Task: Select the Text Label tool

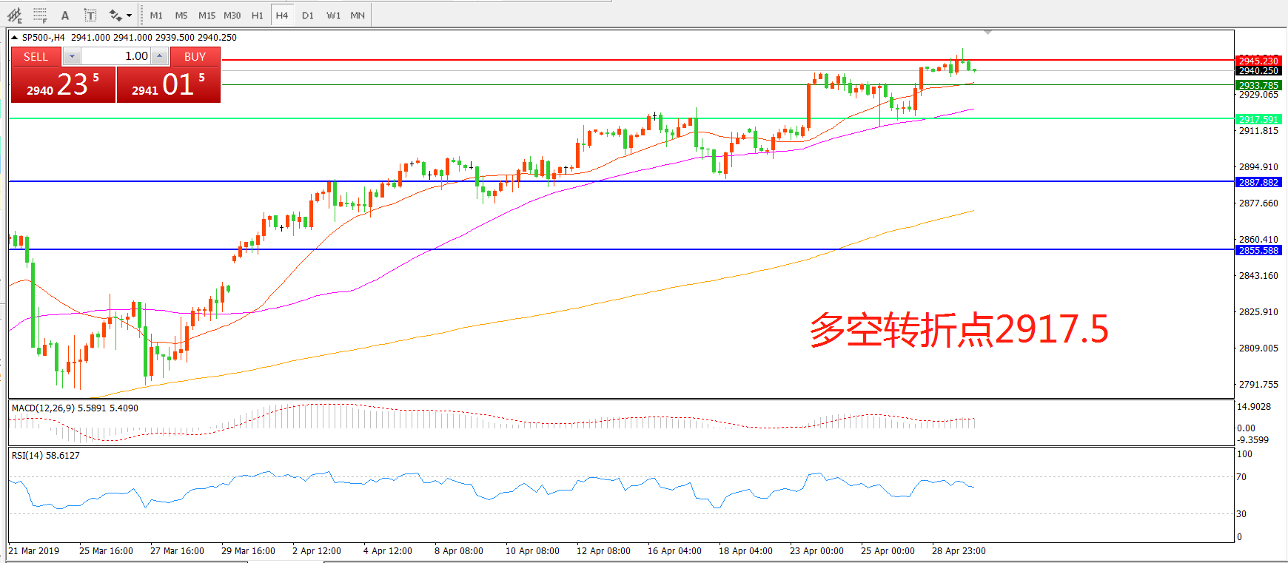Action: pos(90,15)
